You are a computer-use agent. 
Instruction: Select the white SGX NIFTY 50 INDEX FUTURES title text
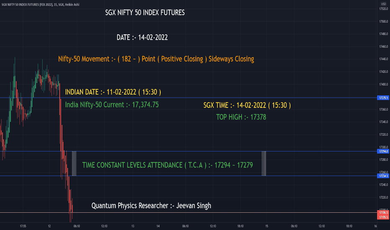[145, 13]
